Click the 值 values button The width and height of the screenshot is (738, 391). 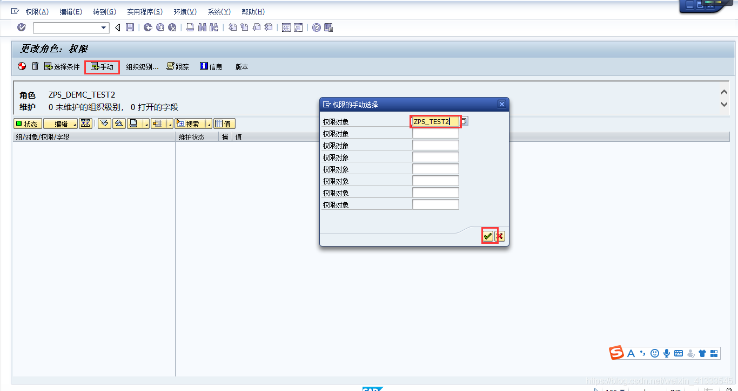tap(224, 124)
